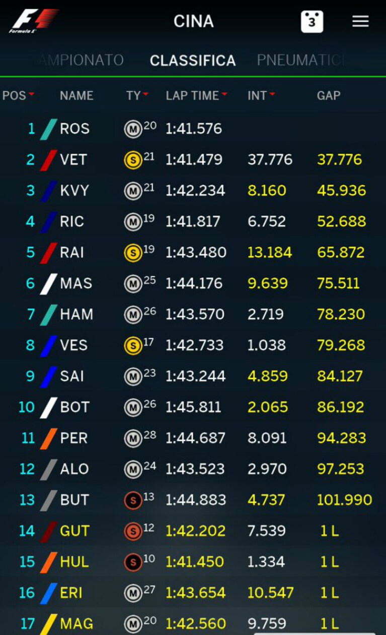The width and height of the screenshot is (386, 635).
Task: Select the CLASSIFICA tab
Action: click(x=193, y=61)
